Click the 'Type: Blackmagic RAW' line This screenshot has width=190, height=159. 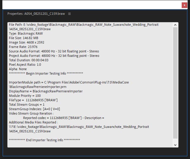click(x=26, y=33)
